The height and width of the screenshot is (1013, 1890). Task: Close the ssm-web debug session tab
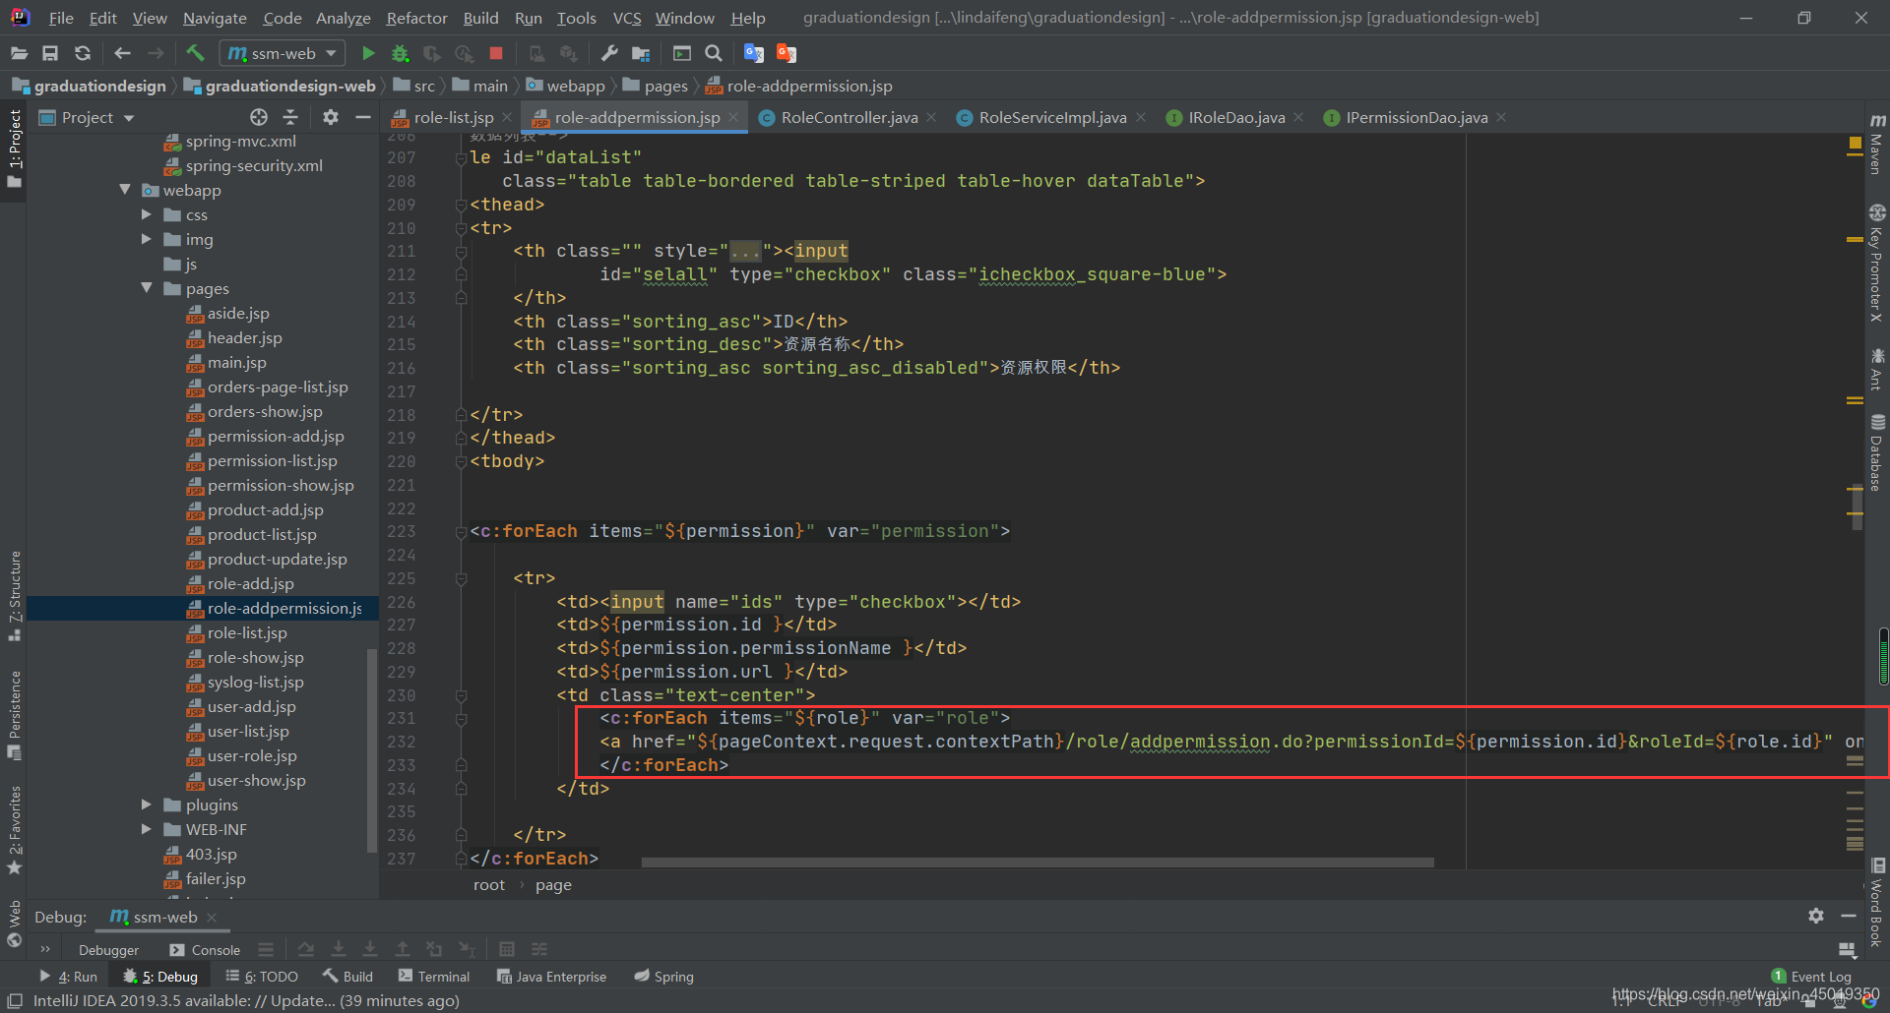[x=212, y=917]
